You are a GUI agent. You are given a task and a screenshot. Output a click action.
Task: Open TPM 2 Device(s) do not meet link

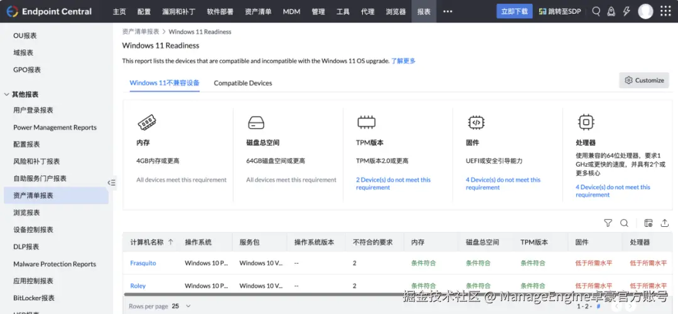point(394,184)
